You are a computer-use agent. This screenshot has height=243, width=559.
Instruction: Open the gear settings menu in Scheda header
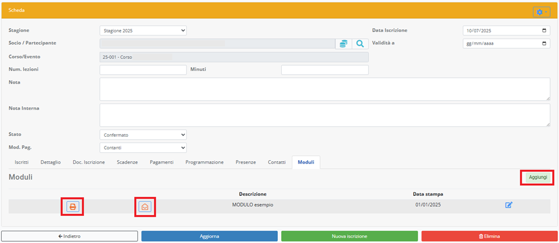(x=541, y=12)
